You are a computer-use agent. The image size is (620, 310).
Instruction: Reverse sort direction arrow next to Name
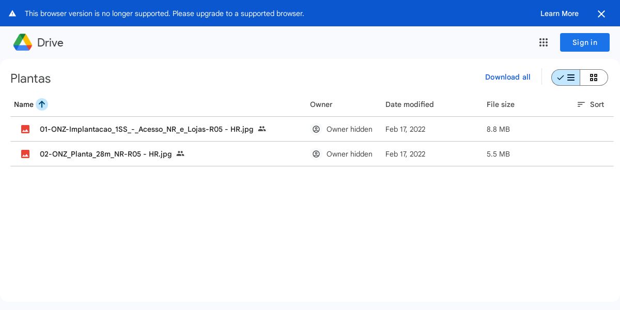42,104
